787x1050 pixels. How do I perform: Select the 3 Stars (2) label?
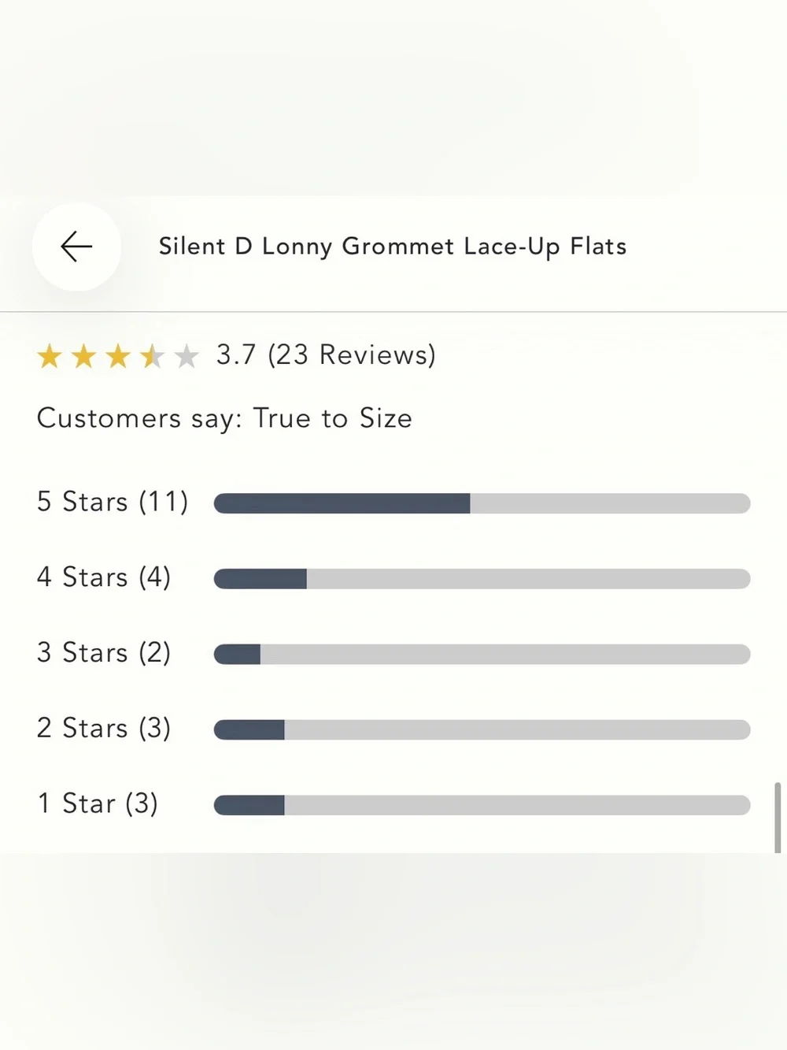pos(104,653)
